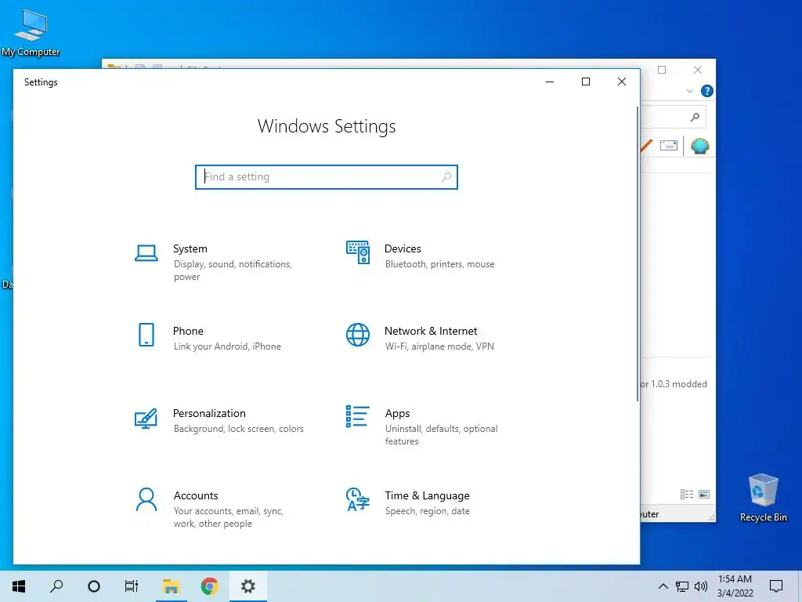Click the Find a setting search box

327,176
